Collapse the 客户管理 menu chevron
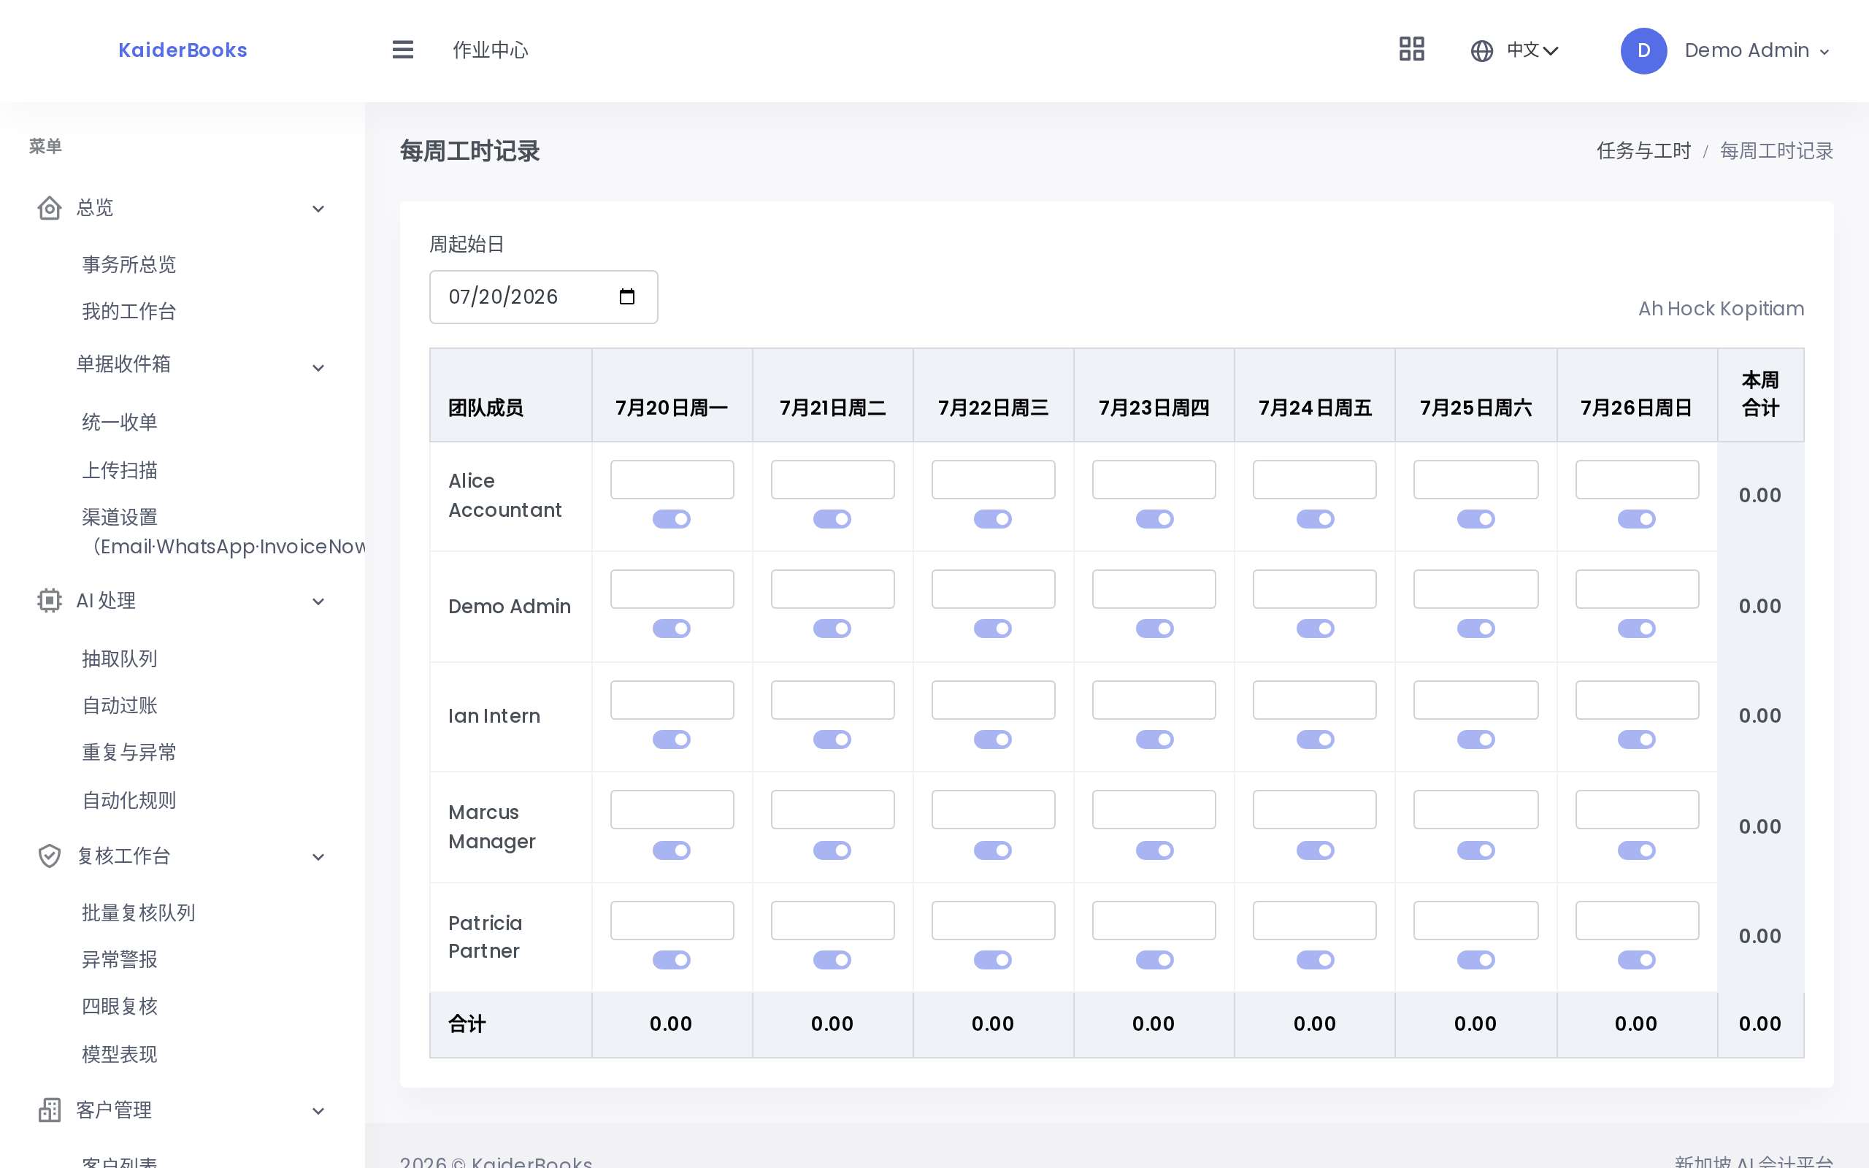This screenshot has height=1168, width=1869. click(318, 1111)
